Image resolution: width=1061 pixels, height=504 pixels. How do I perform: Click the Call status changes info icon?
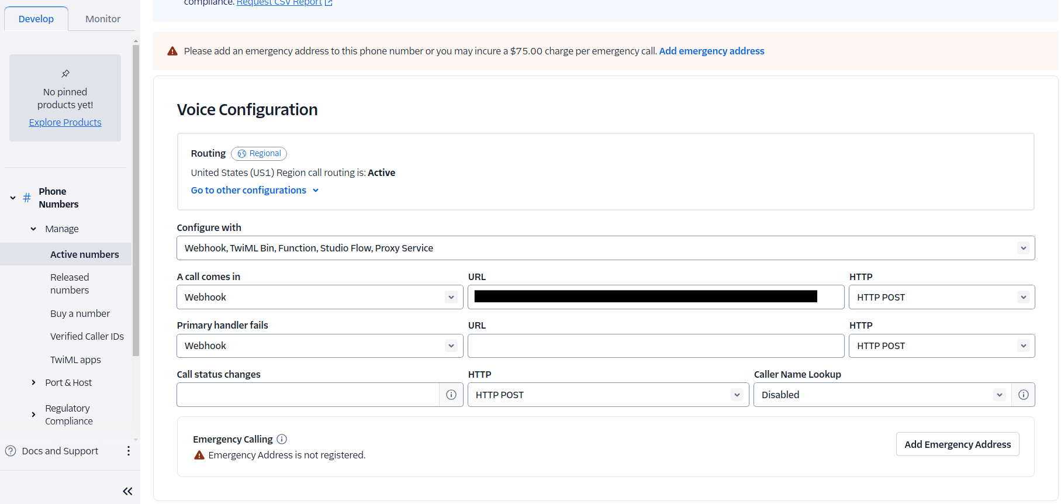pos(451,395)
